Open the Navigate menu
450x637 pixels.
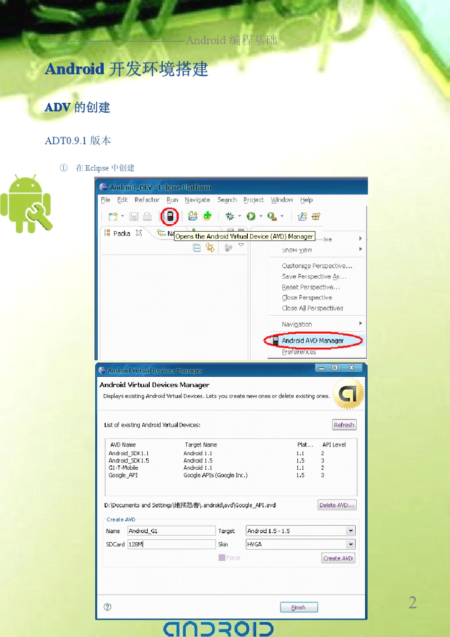198,200
